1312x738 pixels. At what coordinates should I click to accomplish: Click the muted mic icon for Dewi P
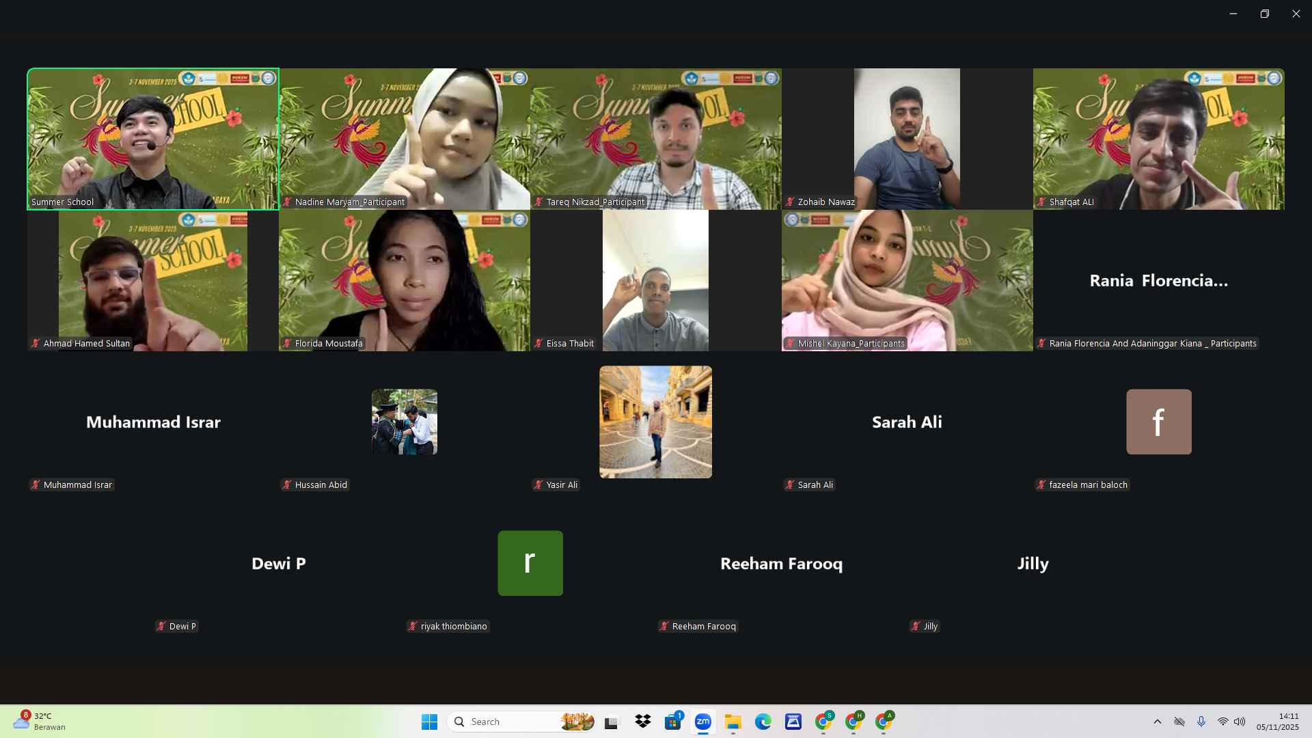161,626
